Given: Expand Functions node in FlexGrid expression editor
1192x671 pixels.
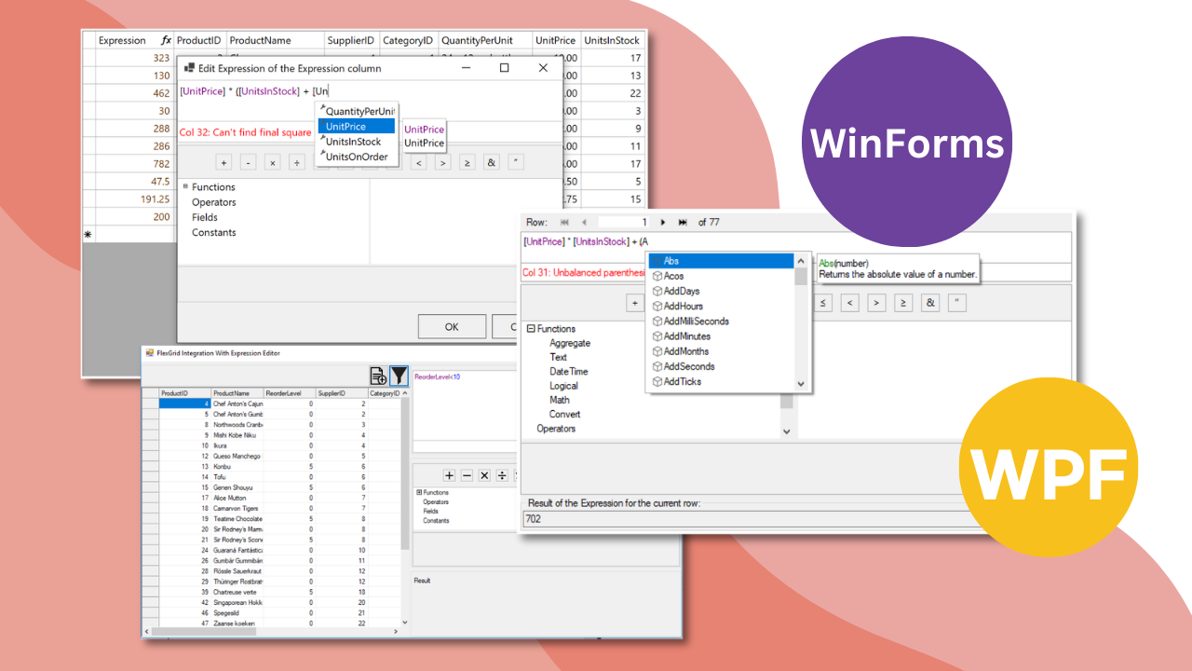Looking at the screenshot, I should tap(419, 492).
